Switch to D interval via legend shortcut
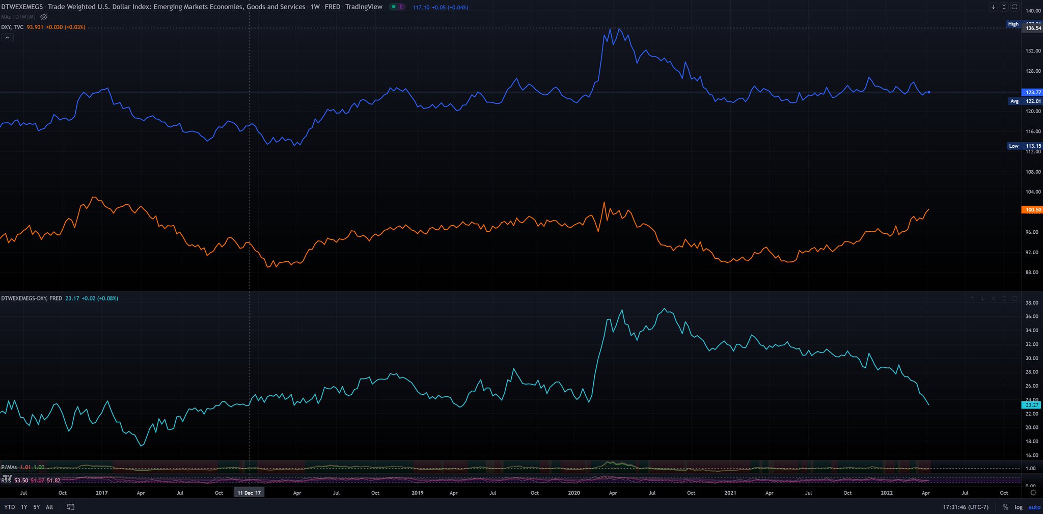The image size is (1043, 514). pos(17,17)
